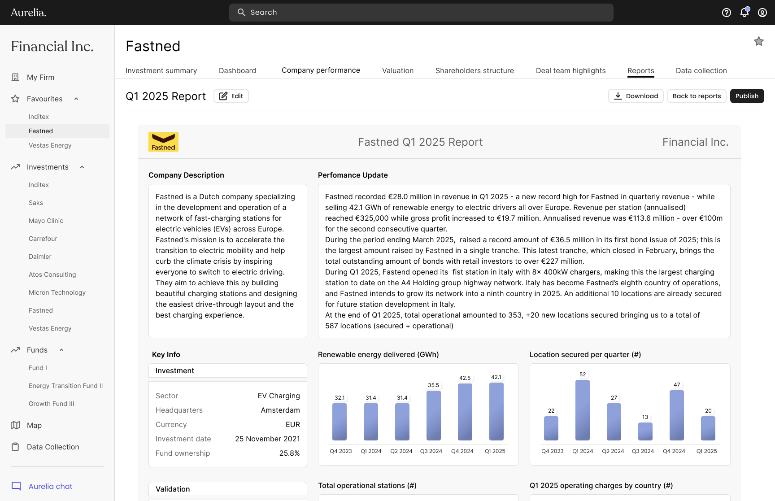Click the Favourites star icon in sidebar
The height and width of the screenshot is (501, 775).
point(15,99)
